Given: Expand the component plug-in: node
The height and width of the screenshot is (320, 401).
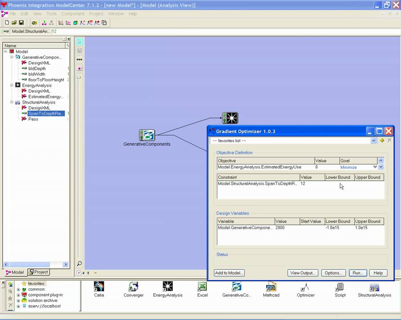Looking at the screenshot, I should pos(18,295).
